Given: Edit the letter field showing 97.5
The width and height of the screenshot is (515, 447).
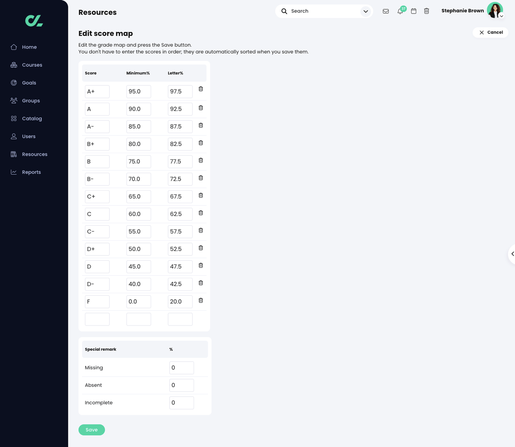Looking at the screenshot, I should click(x=180, y=92).
